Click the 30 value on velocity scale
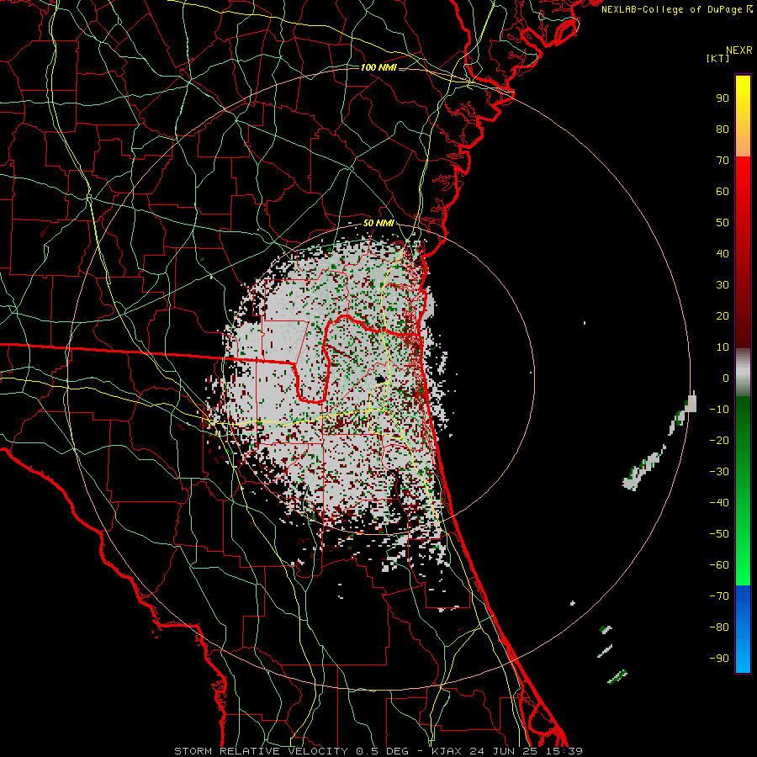The height and width of the screenshot is (757, 757). 723,285
